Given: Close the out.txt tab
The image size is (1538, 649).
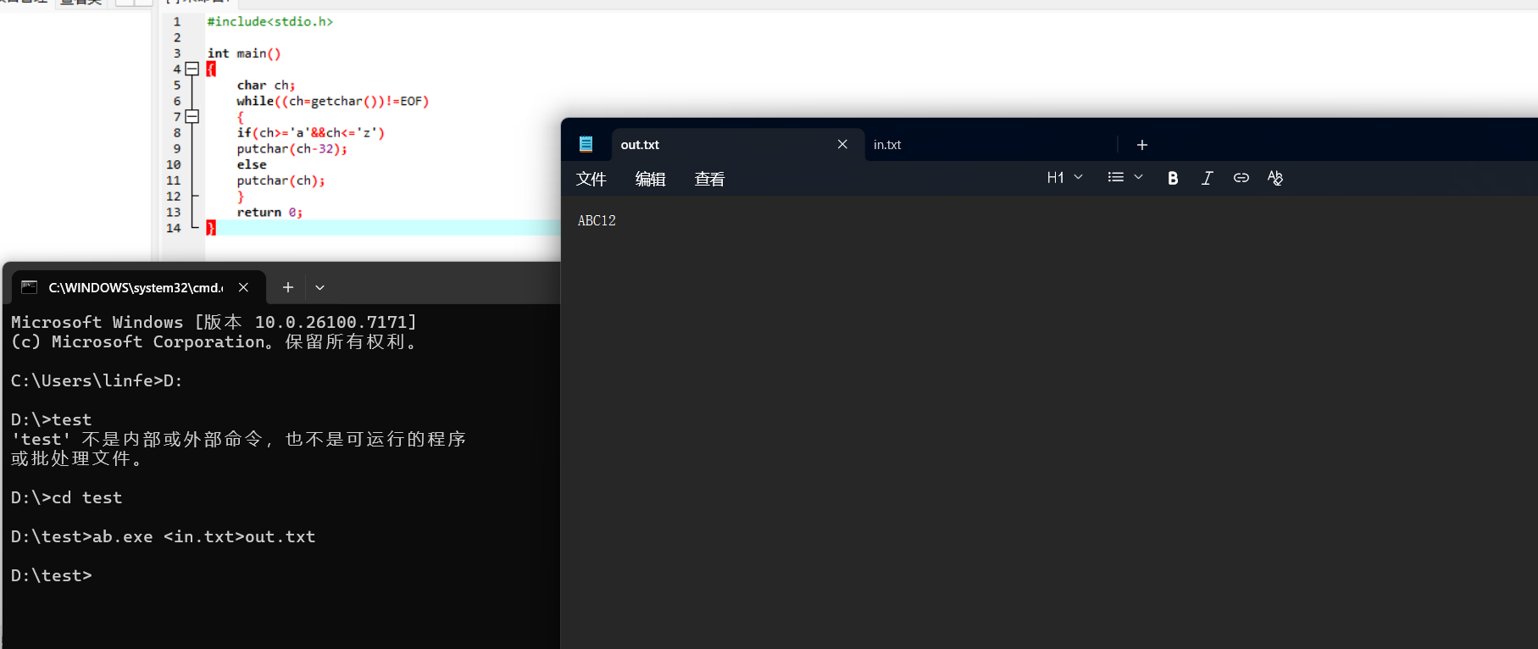Looking at the screenshot, I should pos(842,144).
